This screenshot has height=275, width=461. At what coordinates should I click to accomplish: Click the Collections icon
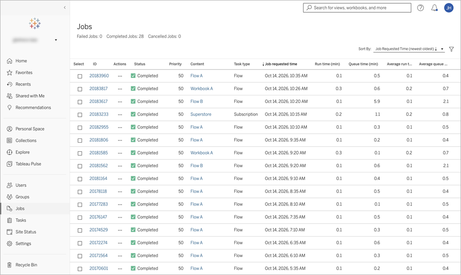(x=10, y=141)
